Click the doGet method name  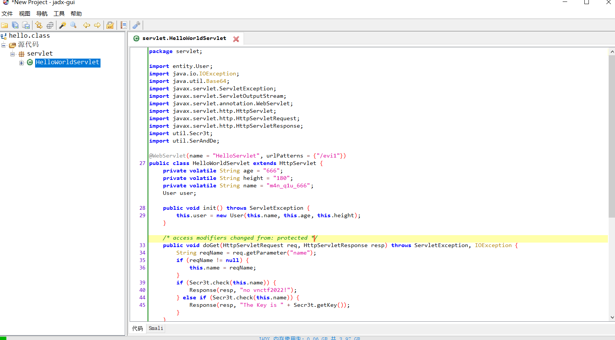pos(211,246)
